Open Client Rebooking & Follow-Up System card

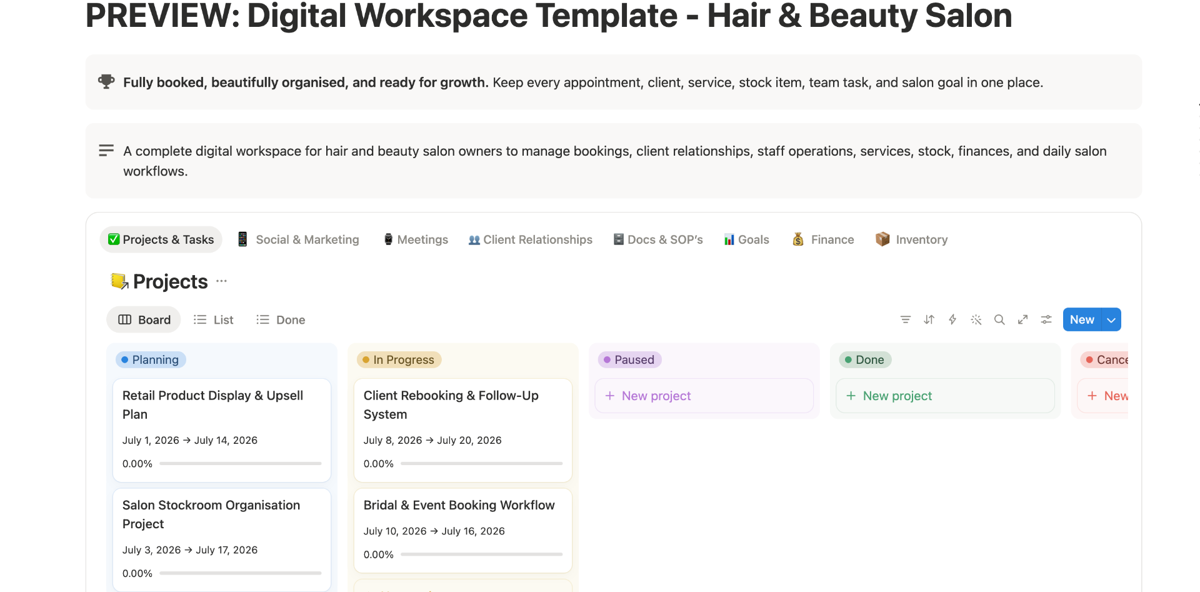point(463,430)
